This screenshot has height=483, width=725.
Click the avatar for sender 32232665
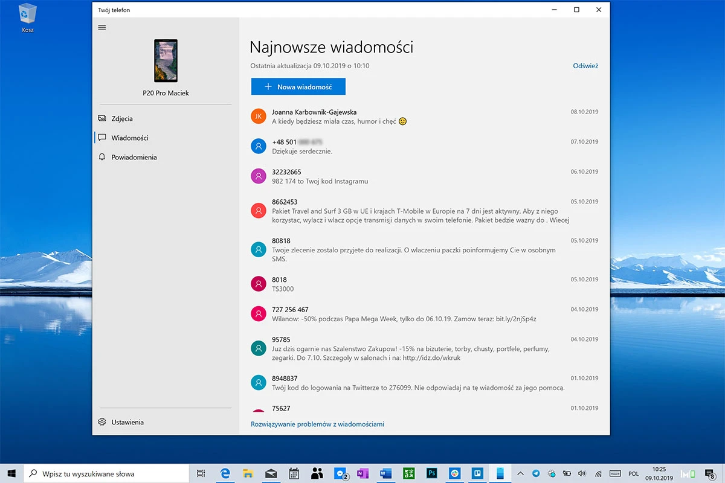click(258, 176)
